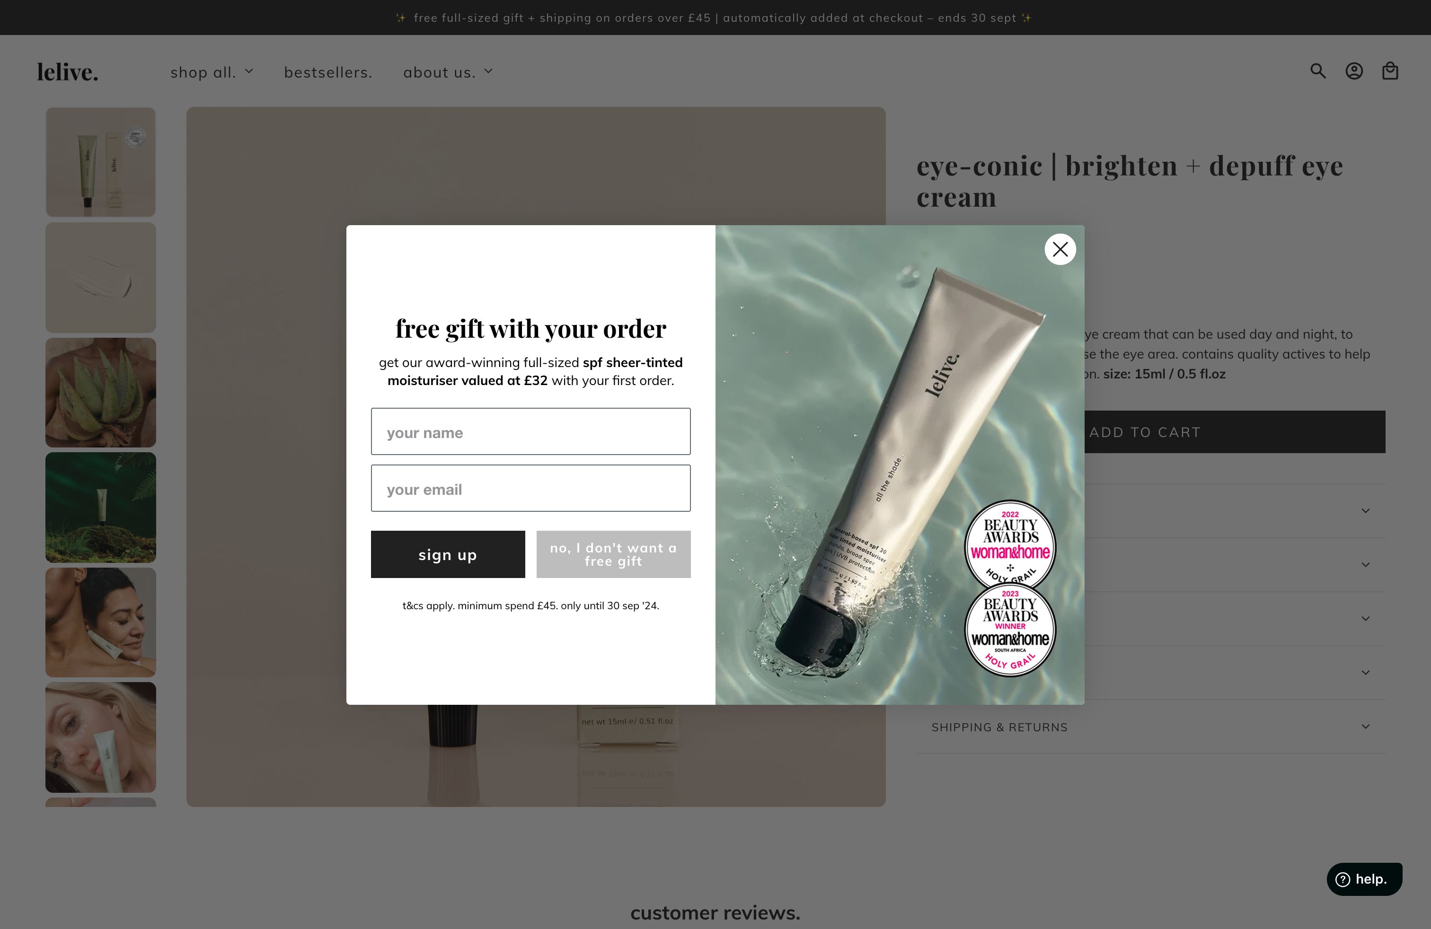Viewport: 1431px width, 929px height.
Task: Click the your name field
Action: (x=530, y=431)
